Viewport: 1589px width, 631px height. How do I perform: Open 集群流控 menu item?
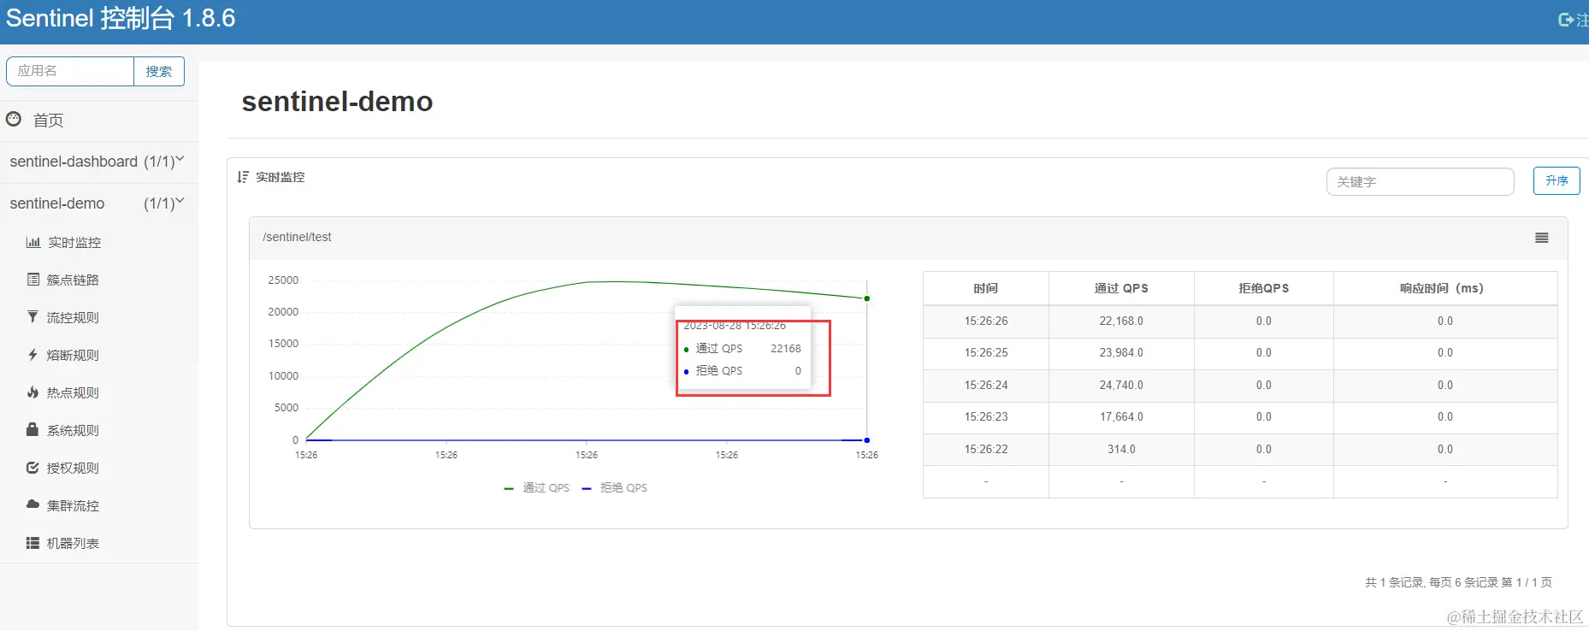73,506
